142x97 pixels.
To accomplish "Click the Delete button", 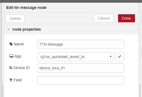I will [15, 19].
